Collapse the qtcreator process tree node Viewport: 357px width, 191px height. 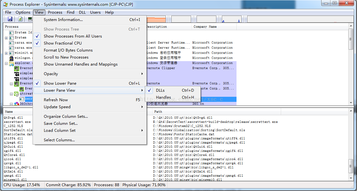tap(11, 94)
